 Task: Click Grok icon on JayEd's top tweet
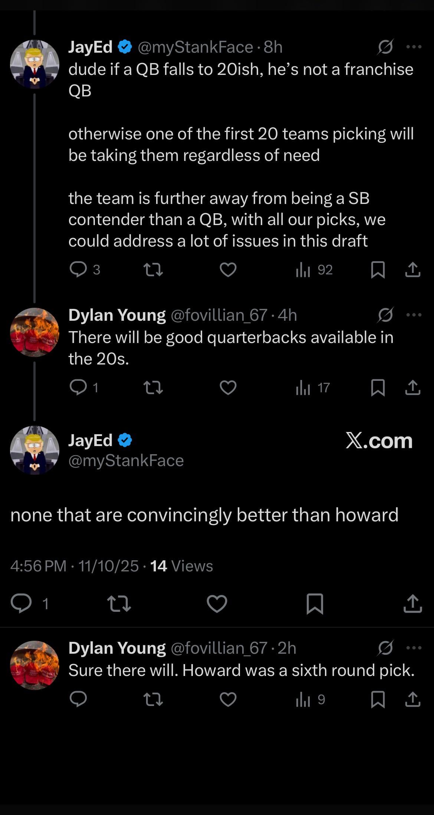tap(385, 47)
